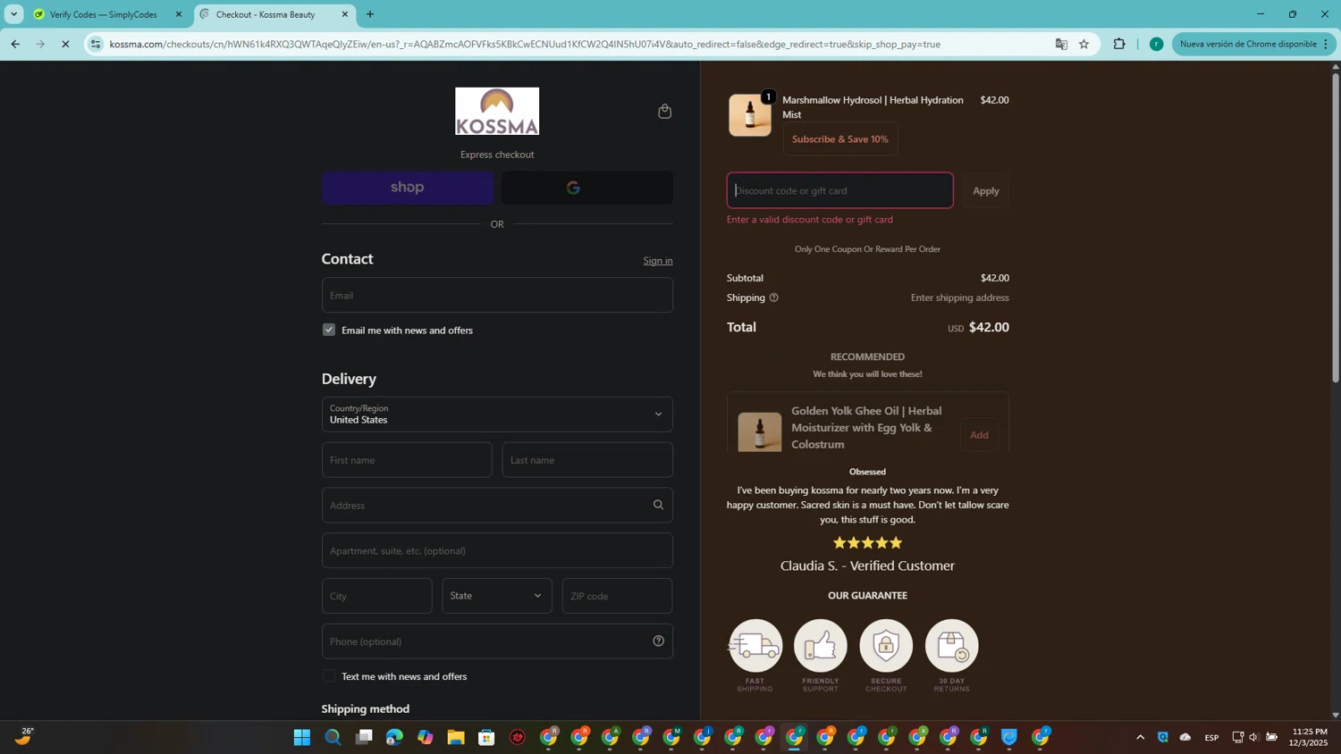Click the browser address bar URL
The height and width of the screenshot is (754, 1341).
(525, 44)
